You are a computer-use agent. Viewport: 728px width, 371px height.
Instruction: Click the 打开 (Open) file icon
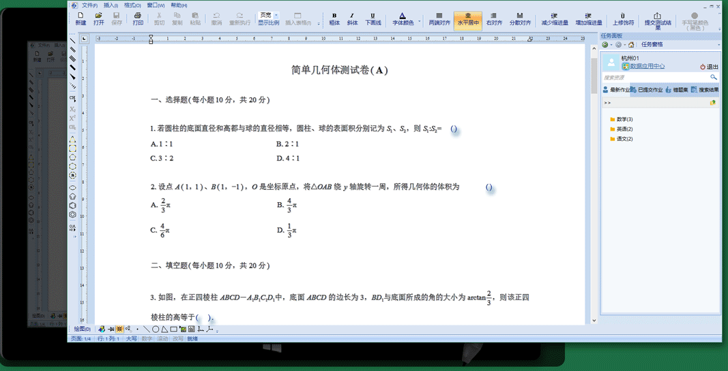(x=99, y=18)
